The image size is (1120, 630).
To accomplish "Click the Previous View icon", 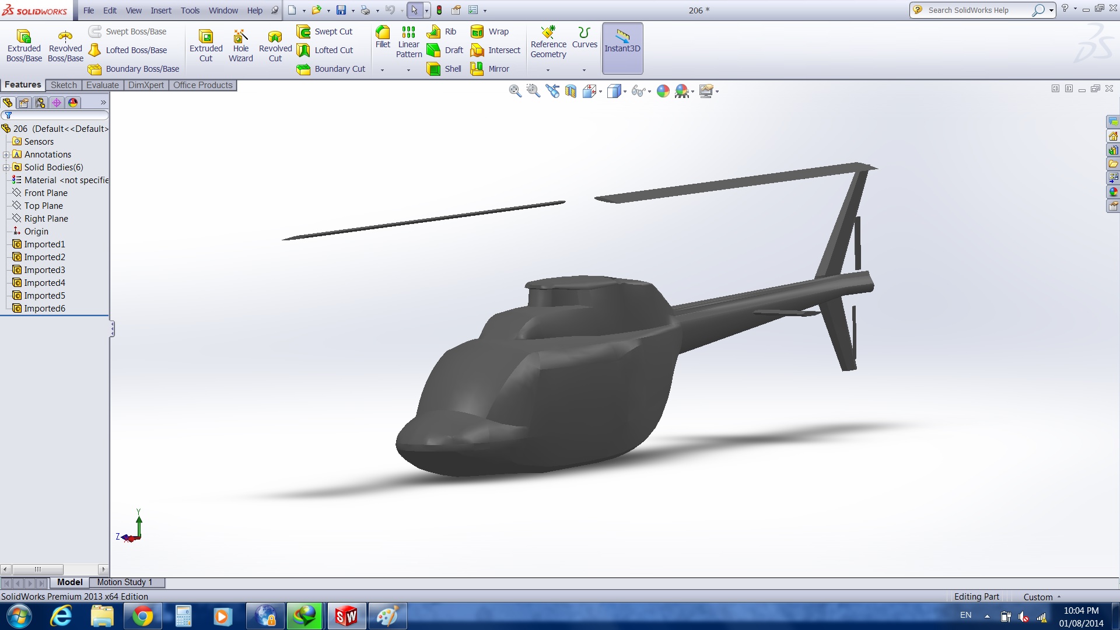I will tap(552, 91).
